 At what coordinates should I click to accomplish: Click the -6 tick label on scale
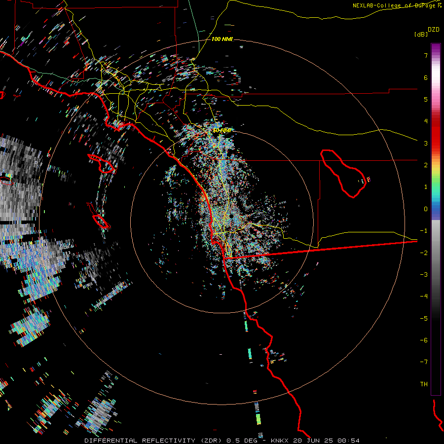pyautogui.click(x=424, y=340)
